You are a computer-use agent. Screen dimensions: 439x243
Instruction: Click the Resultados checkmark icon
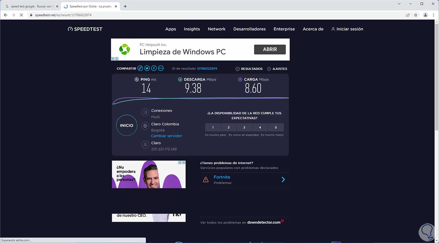tap(237, 69)
